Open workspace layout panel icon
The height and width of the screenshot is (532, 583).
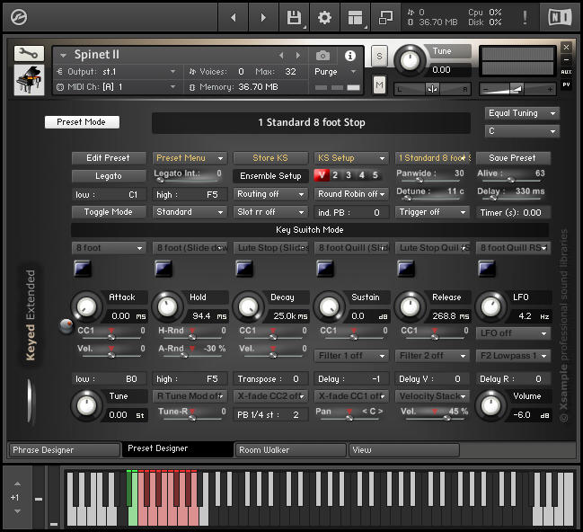[355, 17]
